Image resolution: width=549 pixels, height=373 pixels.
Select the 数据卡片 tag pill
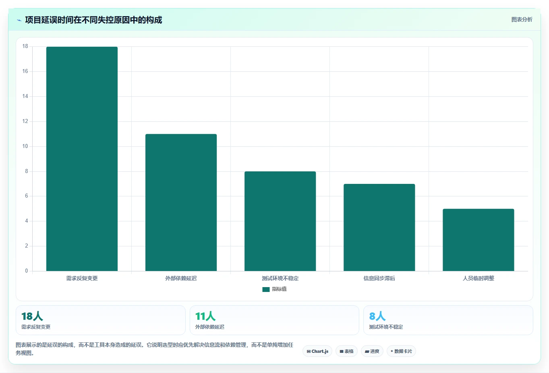[x=401, y=351]
